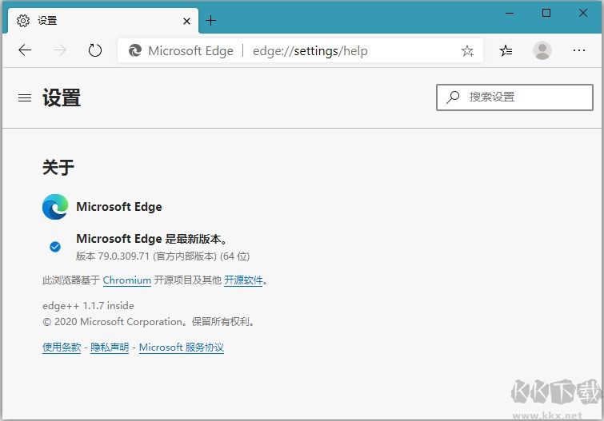
Task: Go back using the back arrow
Action: [25, 50]
